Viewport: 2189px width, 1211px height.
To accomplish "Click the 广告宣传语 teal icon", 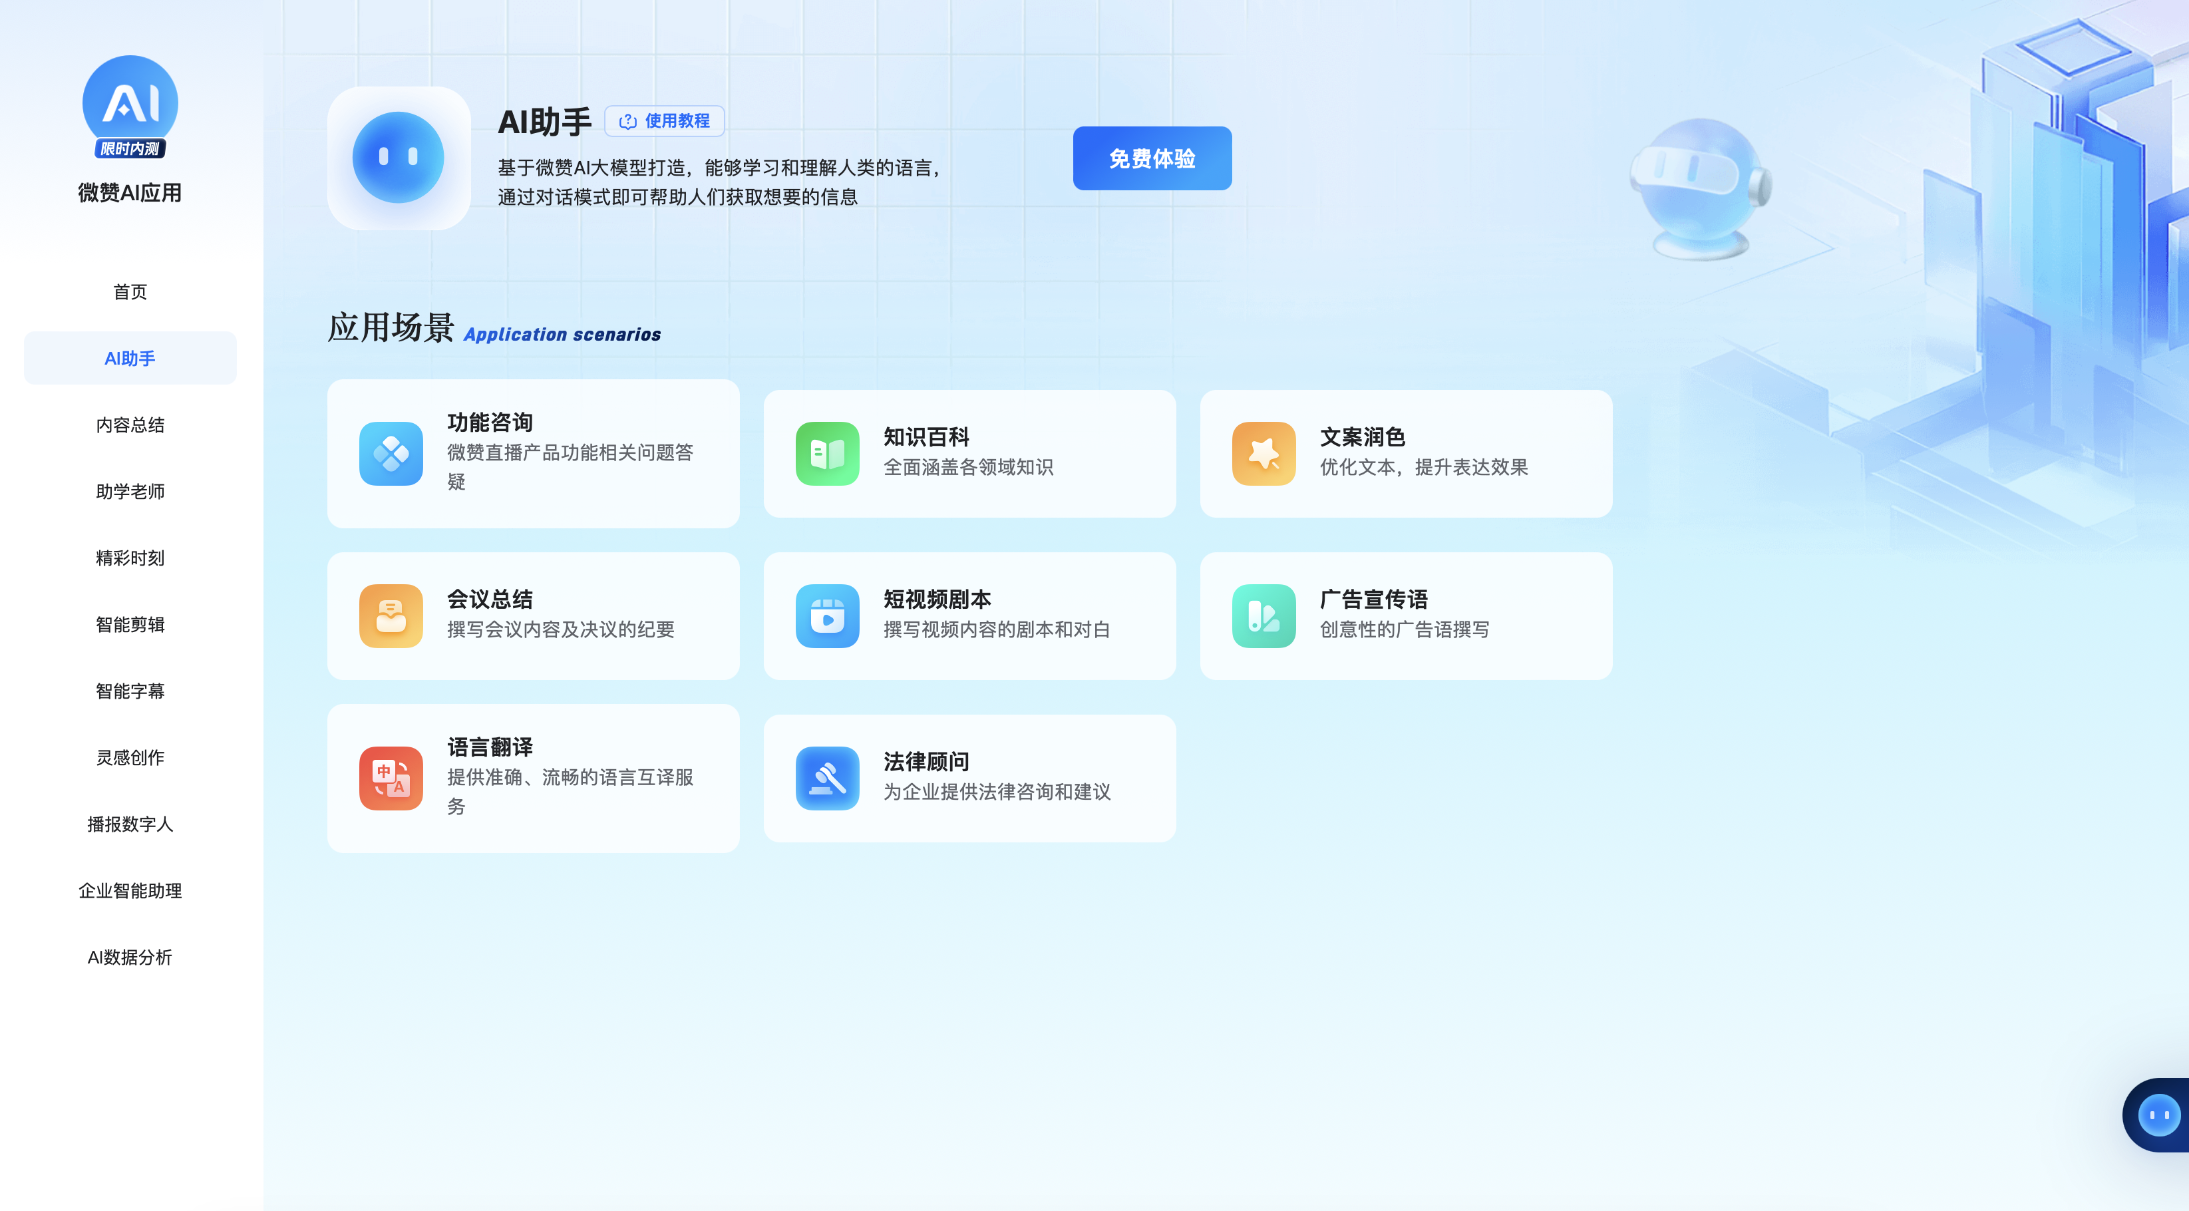I will point(1263,616).
